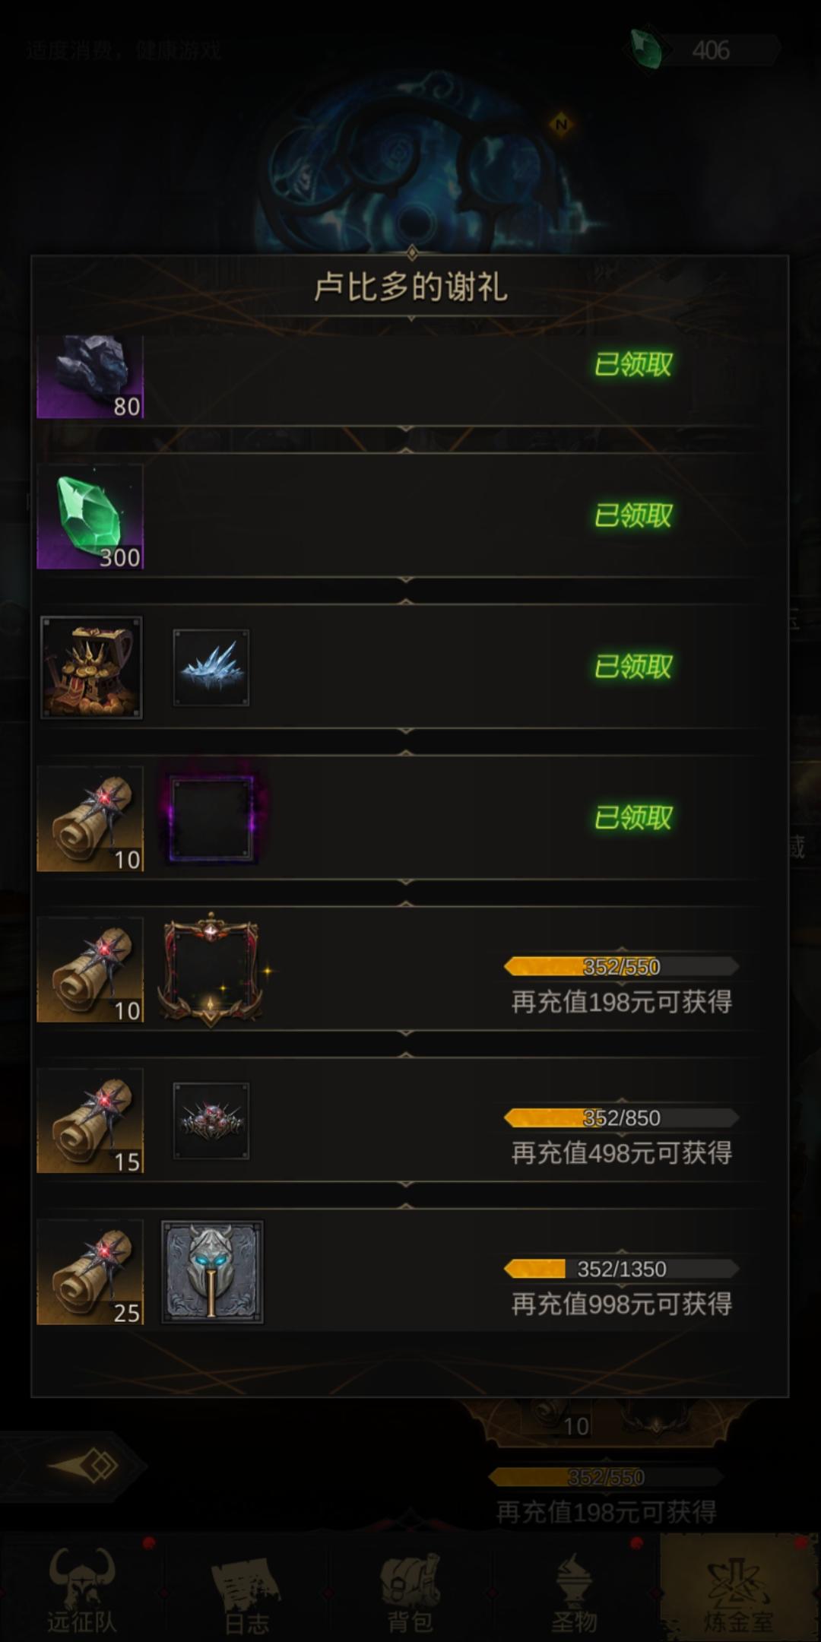Switch to the 圣物 relics tab

tap(574, 1589)
